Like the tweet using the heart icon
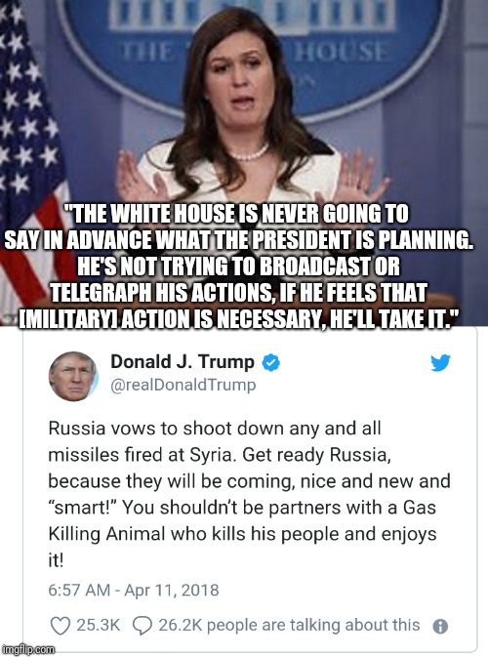Screen dimensions: 488x657 pyautogui.click(x=60, y=626)
